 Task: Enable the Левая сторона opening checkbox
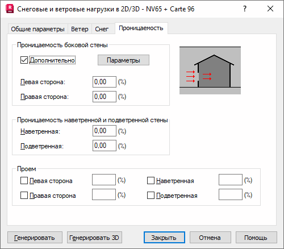point(24,181)
